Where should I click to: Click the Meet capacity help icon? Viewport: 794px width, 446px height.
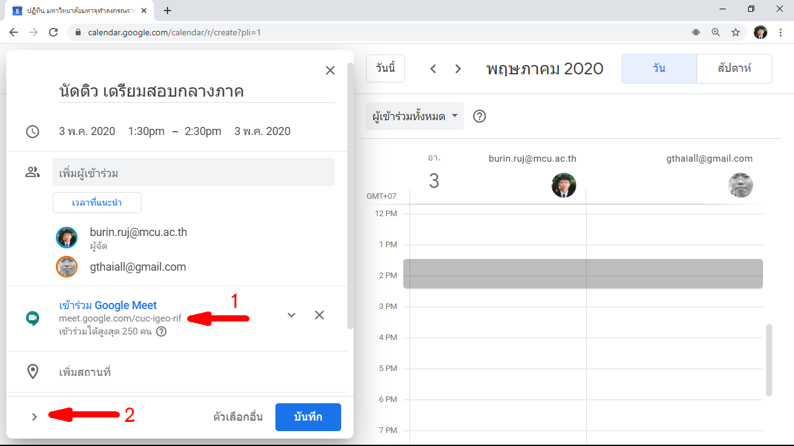point(161,331)
